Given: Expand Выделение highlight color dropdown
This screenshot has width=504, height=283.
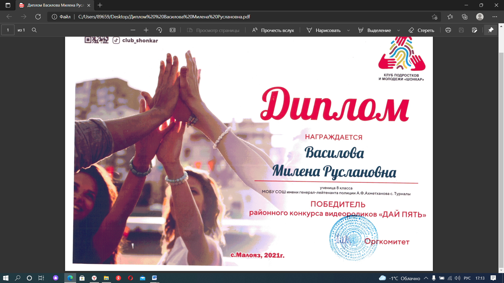Looking at the screenshot, I should point(398,30).
